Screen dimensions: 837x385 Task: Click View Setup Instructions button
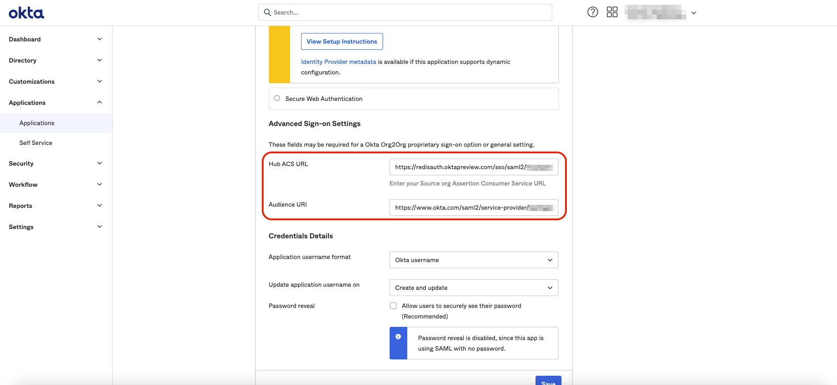point(342,41)
